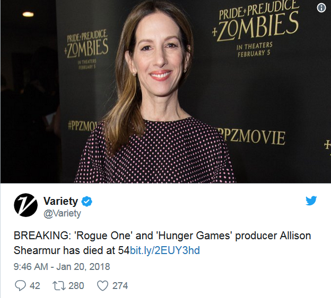The height and width of the screenshot is (298, 331).
Task: Click the Variety display name
Action: click(x=60, y=201)
